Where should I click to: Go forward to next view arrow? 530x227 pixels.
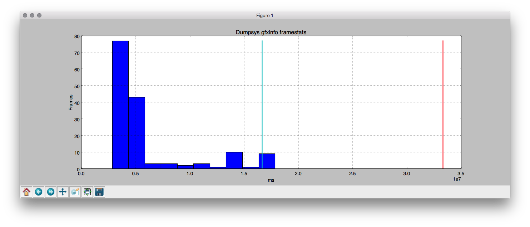point(51,192)
